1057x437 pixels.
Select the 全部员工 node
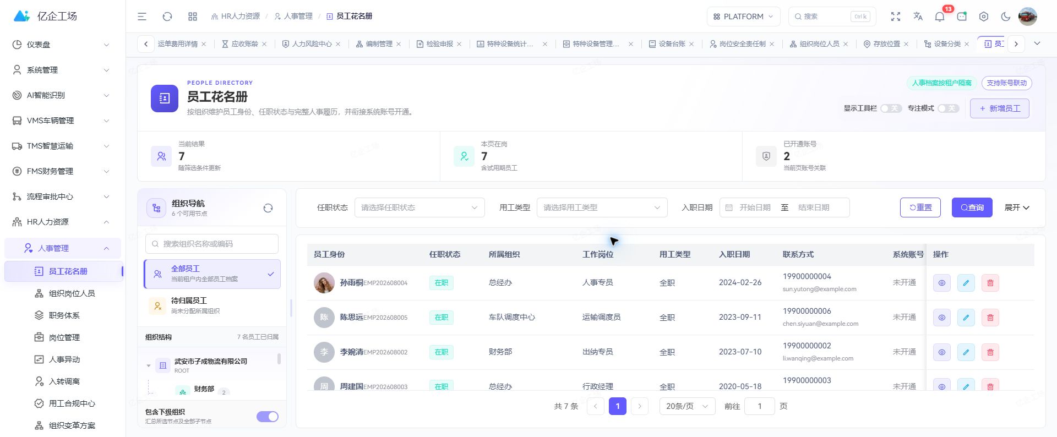pyautogui.click(x=213, y=274)
